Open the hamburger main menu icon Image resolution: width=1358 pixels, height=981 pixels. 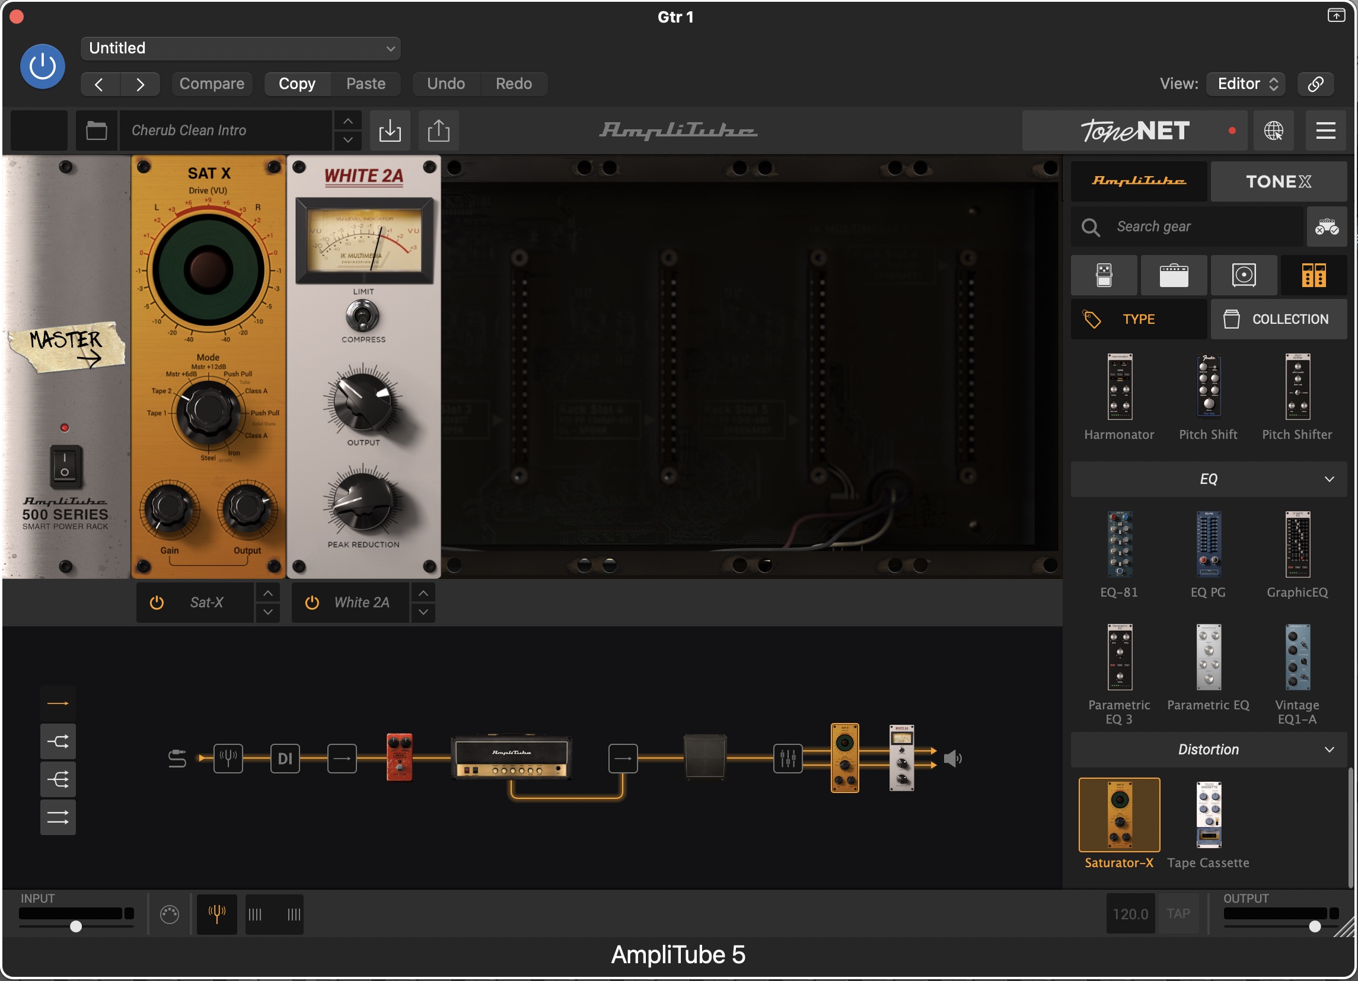coord(1325,130)
